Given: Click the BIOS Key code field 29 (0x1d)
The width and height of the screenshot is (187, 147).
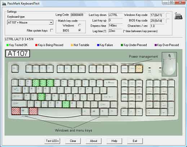Looking at the screenshot, I should [157, 21].
